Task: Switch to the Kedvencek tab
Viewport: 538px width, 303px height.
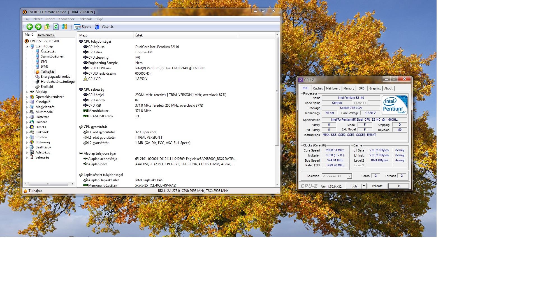Action: (x=46, y=35)
